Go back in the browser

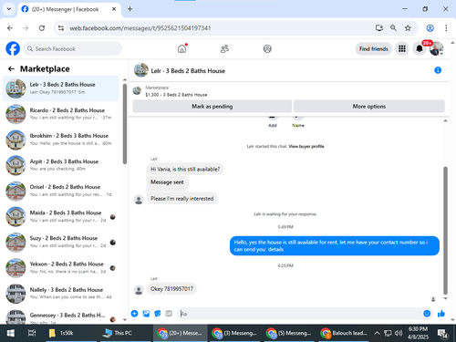coord(10,28)
